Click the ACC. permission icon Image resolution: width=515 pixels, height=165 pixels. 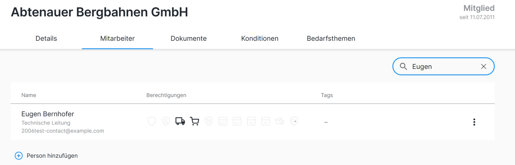click(x=237, y=121)
